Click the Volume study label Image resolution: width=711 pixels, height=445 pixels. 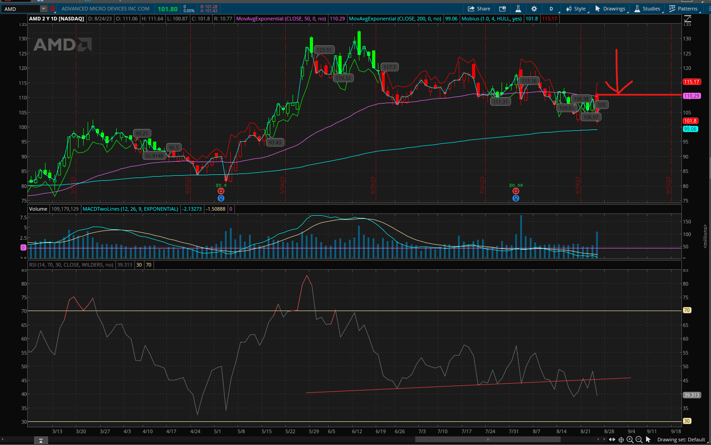tap(38, 209)
